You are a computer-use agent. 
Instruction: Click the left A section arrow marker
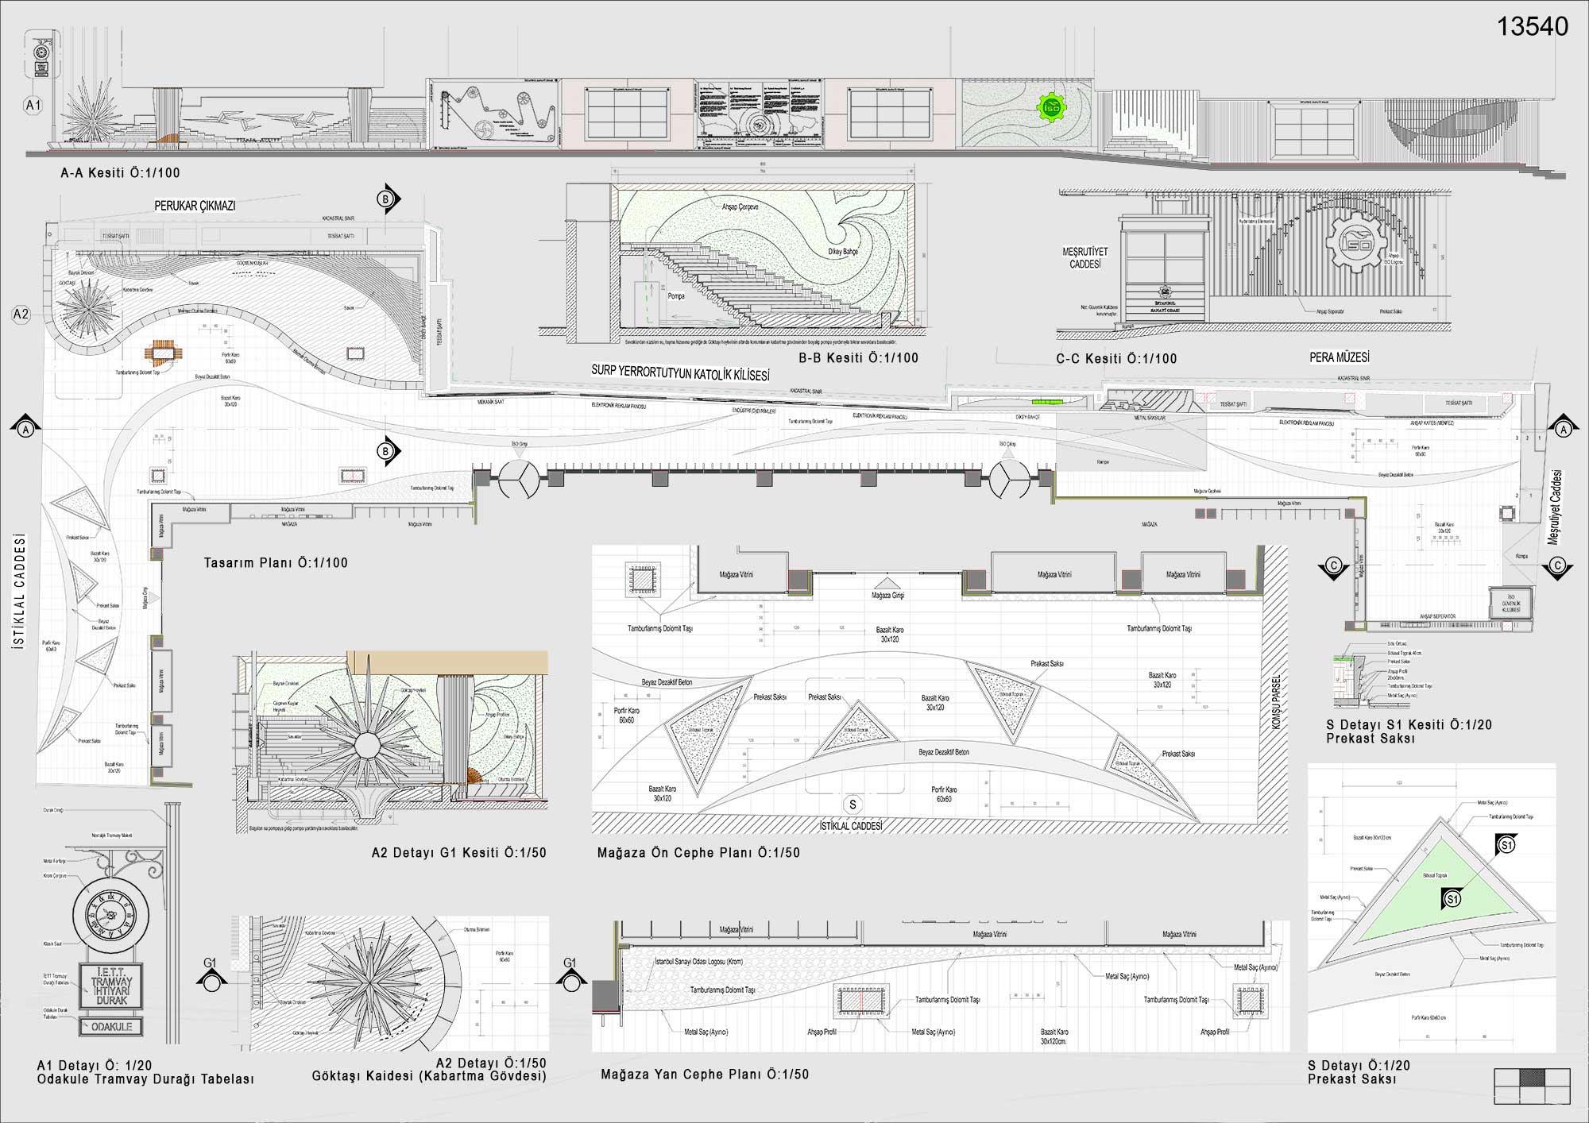coord(26,427)
